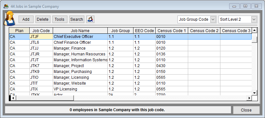Image resolution: width=265 pixels, height=118 pixels.
Task: Click the Delete button
Action: [x=43, y=19]
